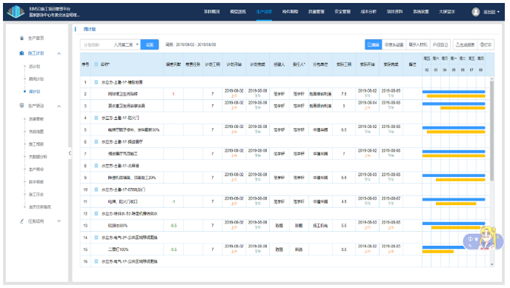Viewport: 510px width, 288px height.
Task: Open 大数据分析 in the sidebar
Action: pos(38,156)
